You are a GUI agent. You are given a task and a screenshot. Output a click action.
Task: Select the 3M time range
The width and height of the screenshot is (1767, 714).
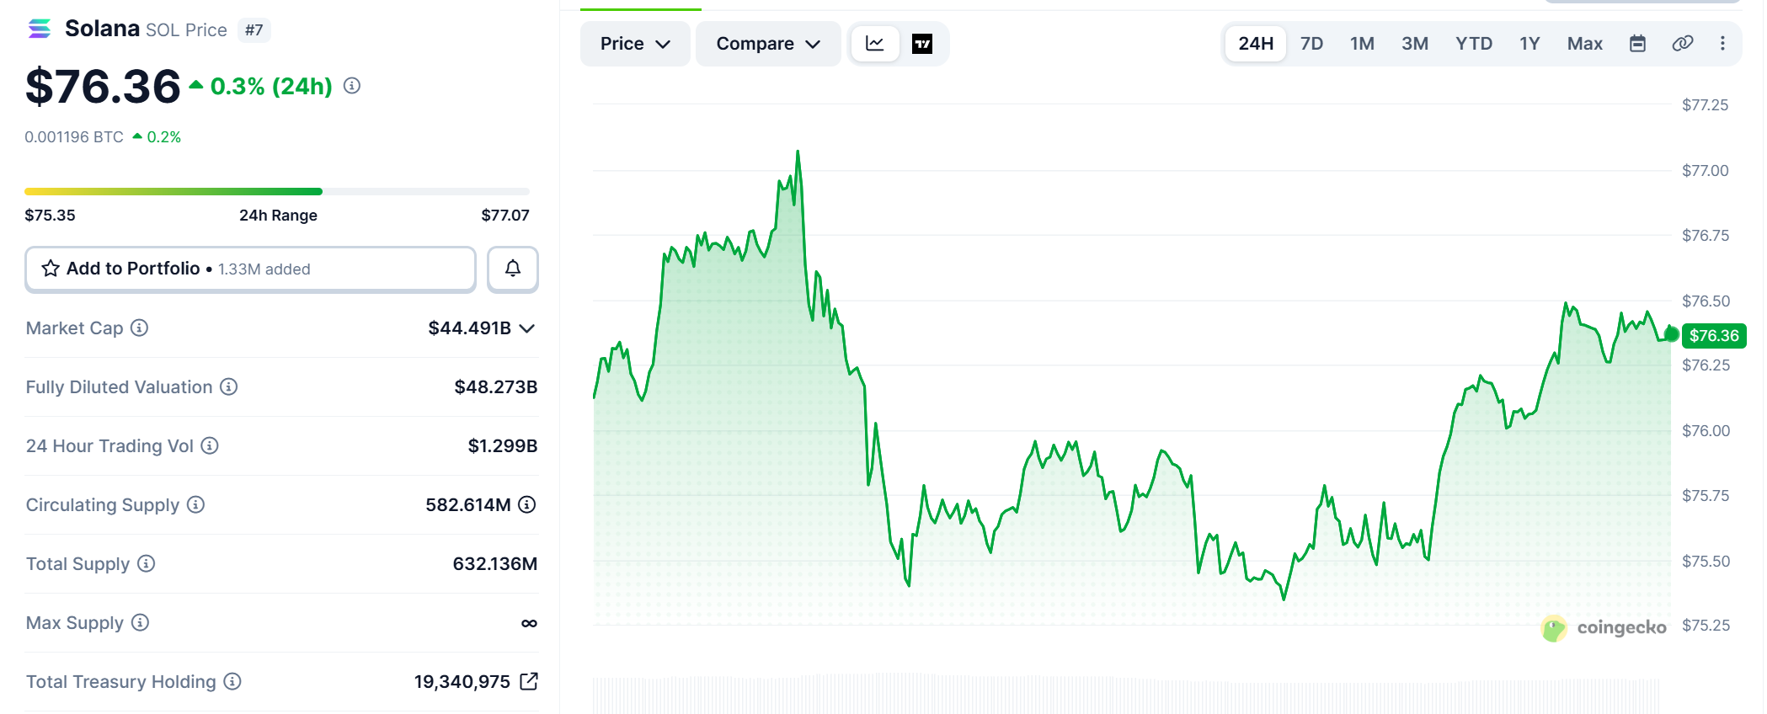[x=1415, y=44]
